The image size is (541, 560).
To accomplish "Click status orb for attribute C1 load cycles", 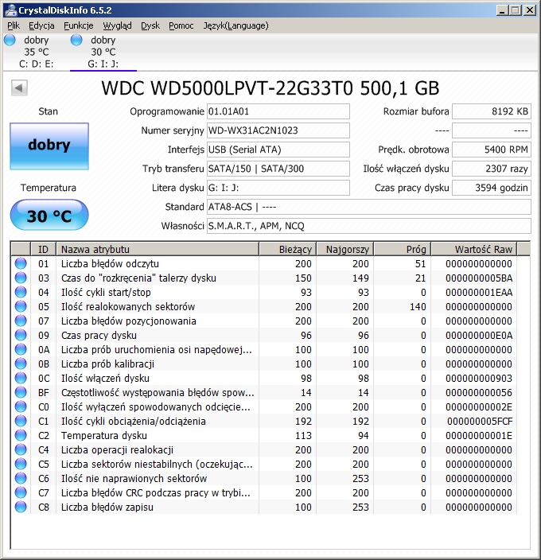I will pos(21,421).
